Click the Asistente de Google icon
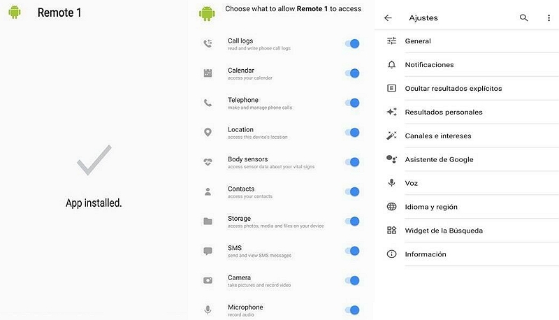 392,159
